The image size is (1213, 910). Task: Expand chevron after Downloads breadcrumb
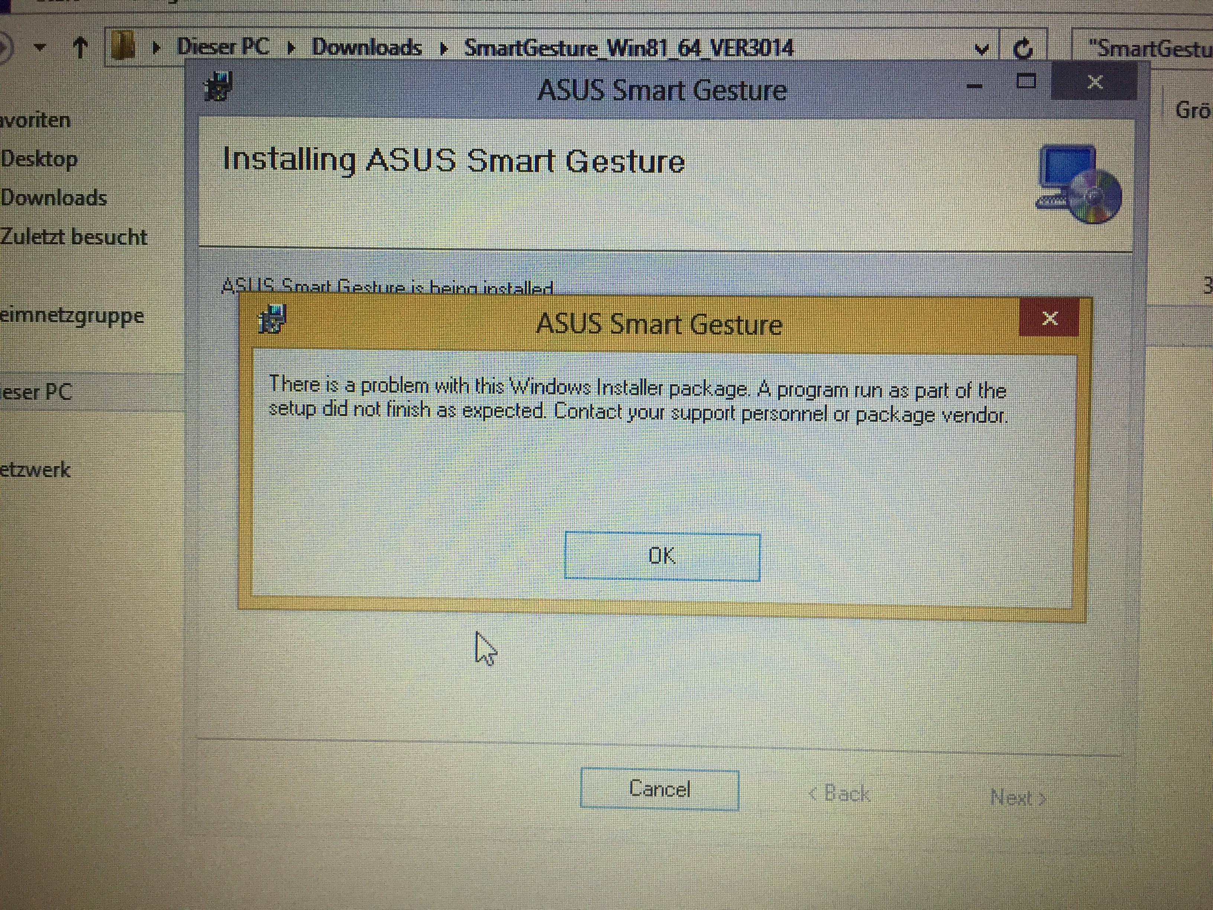[444, 48]
